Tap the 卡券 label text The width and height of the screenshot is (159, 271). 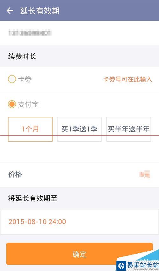point(25,79)
